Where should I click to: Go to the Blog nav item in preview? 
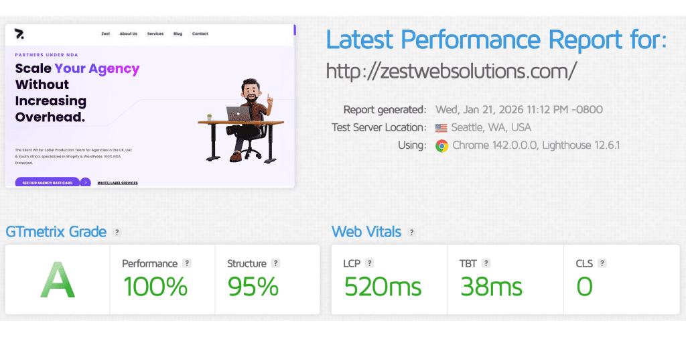coord(178,33)
